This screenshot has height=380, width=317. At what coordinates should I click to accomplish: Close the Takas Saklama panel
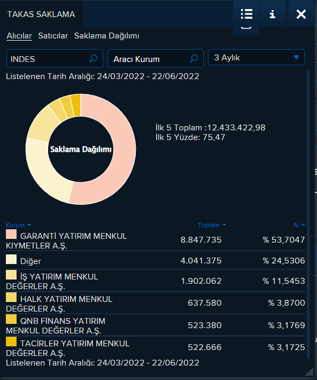pos(301,14)
